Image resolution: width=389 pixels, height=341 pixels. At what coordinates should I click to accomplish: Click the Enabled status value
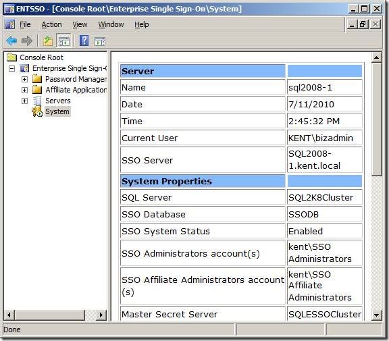pos(305,231)
